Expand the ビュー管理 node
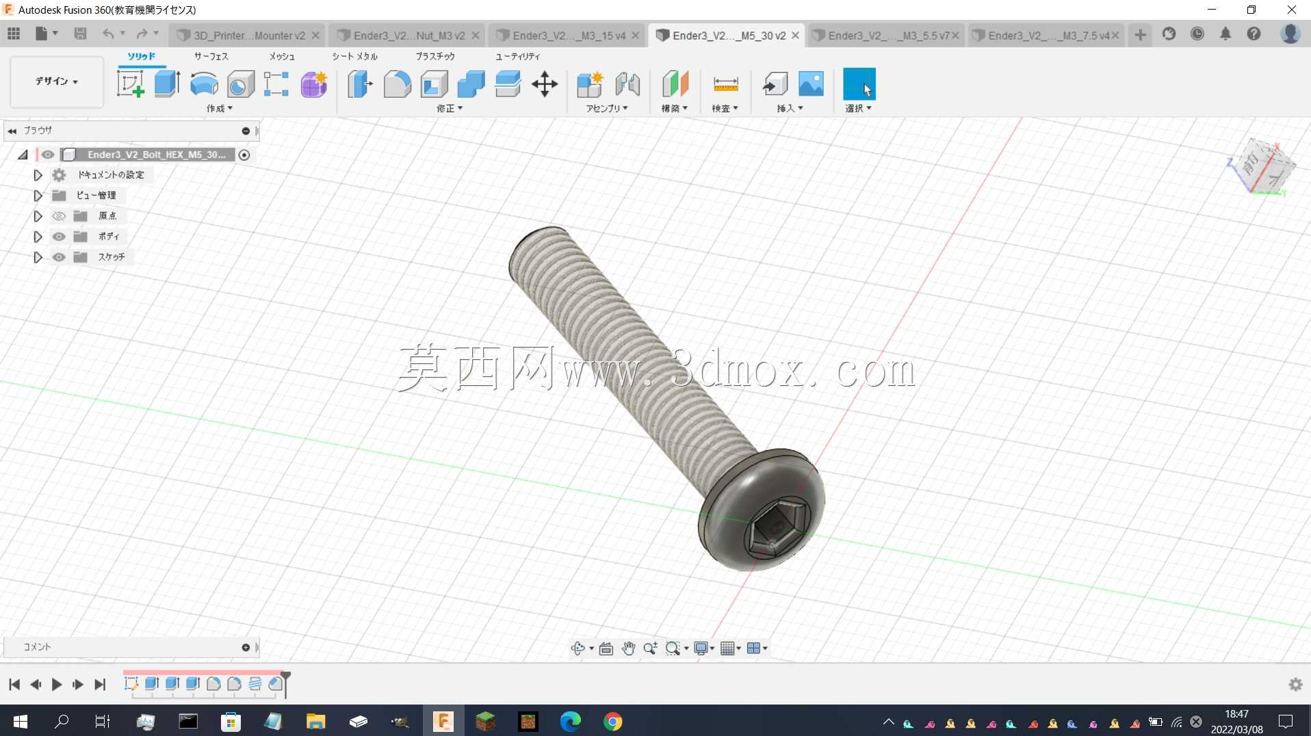Image resolution: width=1311 pixels, height=736 pixels. point(38,196)
